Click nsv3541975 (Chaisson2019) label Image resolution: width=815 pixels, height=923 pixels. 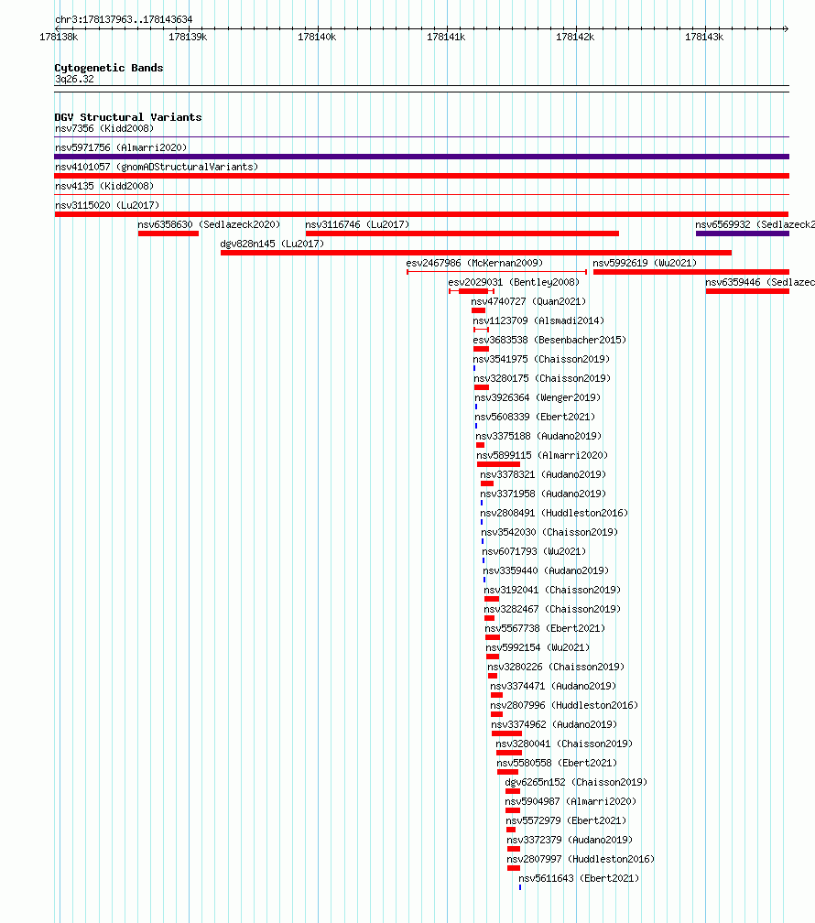[542, 359]
